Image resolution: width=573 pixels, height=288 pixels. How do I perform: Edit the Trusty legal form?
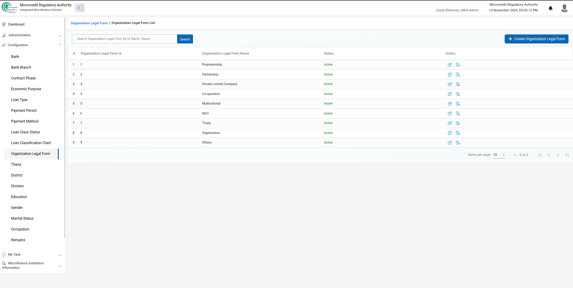450,123
